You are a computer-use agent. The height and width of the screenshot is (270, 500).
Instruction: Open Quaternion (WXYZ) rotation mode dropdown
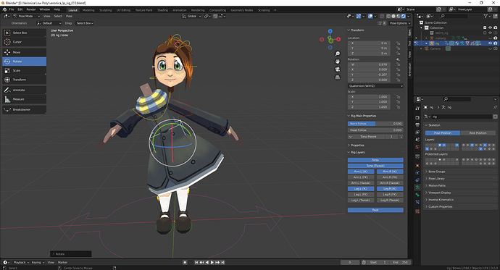tap(375, 86)
